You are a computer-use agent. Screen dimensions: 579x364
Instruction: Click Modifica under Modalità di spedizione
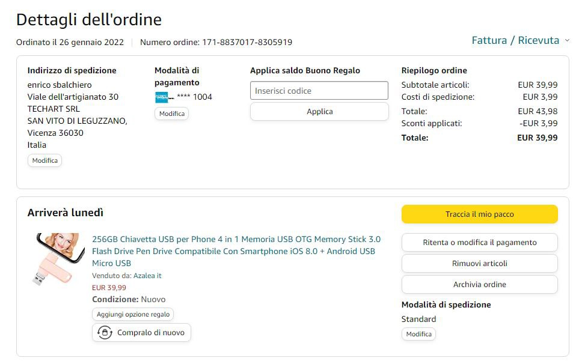click(418, 334)
